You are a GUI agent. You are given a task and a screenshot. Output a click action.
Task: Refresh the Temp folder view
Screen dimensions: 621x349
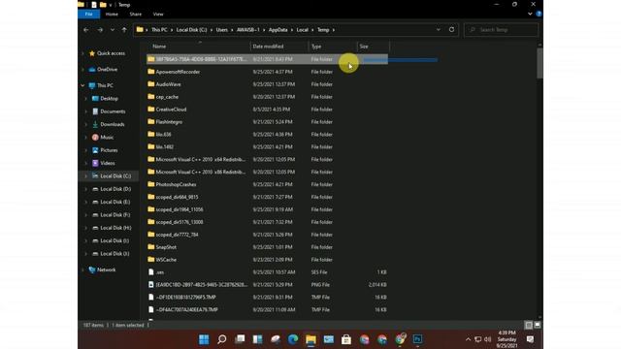pos(451,30)
